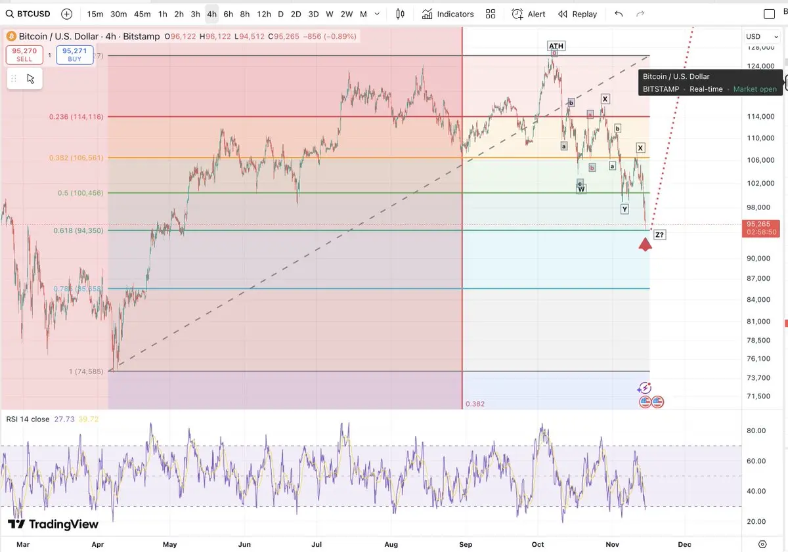Switch to the 12h timeframe
This screenshot has height=552, width=788.
click(264, 14)
